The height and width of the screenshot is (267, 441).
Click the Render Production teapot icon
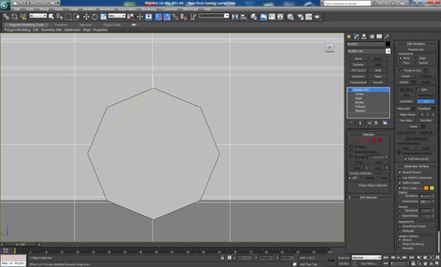pos(318,17)
